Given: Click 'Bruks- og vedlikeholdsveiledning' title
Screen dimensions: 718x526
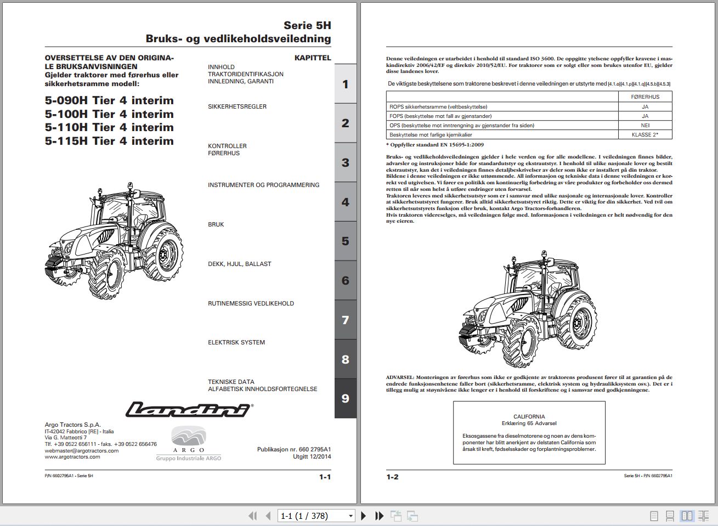Looking at the screenshot, I should (238, 38).
